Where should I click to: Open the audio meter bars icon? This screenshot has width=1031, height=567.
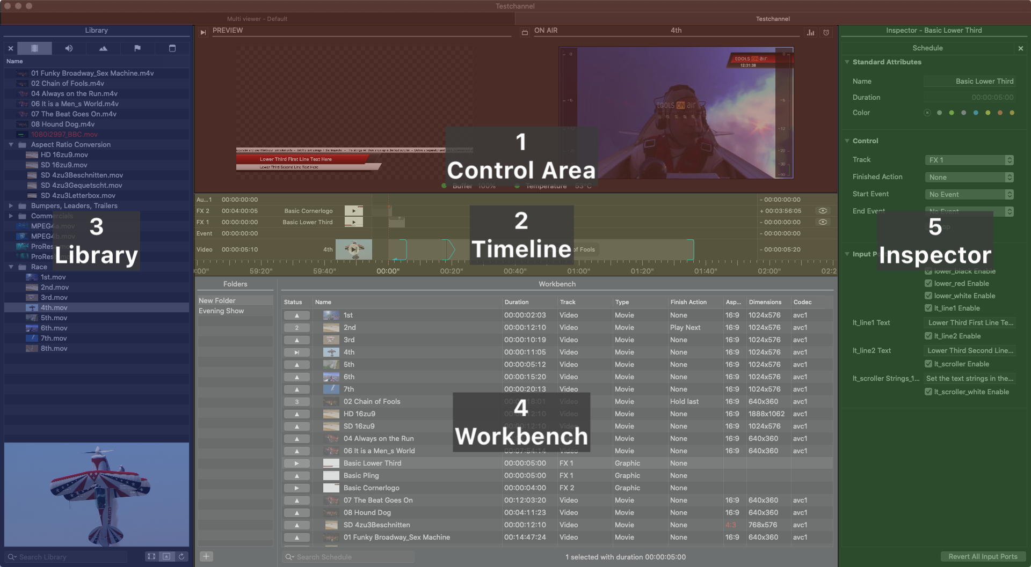[x=811, y=32]
